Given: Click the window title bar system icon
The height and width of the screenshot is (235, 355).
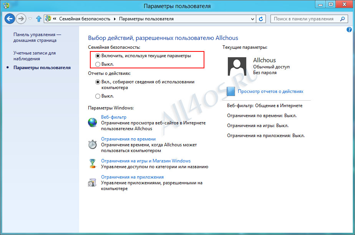Looking at the screenshot, I should 6,5.
